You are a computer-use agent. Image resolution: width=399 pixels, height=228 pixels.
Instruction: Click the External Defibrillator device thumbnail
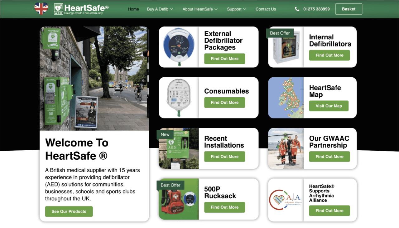[x=179, y=47]
